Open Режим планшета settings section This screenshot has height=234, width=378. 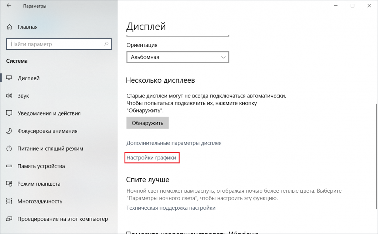(x=39, y=184)
